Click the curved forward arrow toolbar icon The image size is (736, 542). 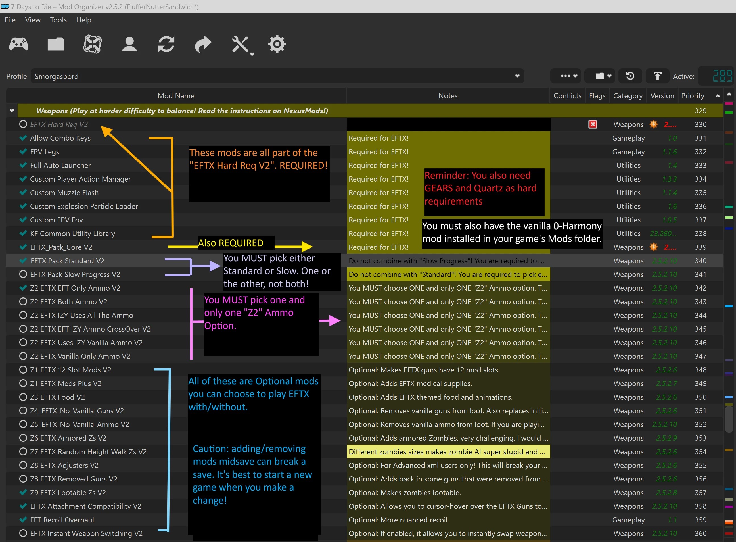203,44
